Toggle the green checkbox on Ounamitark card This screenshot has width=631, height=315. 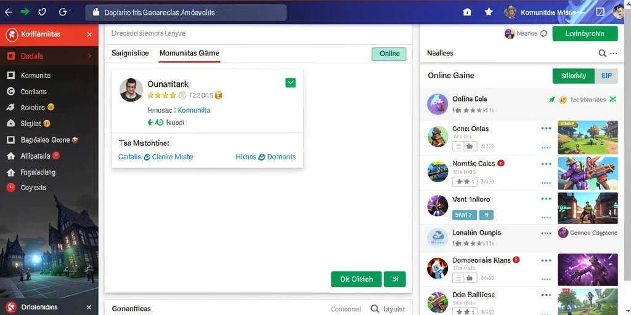[x=290, y=83]
